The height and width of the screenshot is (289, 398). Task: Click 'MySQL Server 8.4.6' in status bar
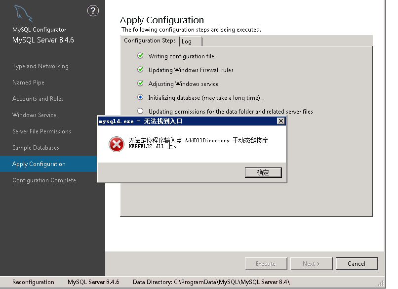93,282
